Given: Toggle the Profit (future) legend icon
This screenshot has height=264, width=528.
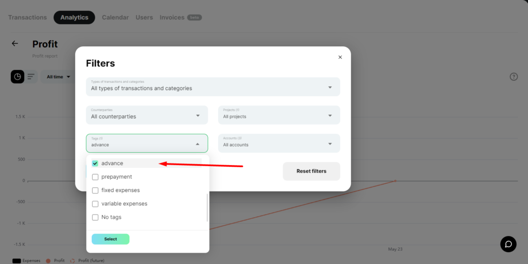Looking at the screenshot, I should point(72,260).
